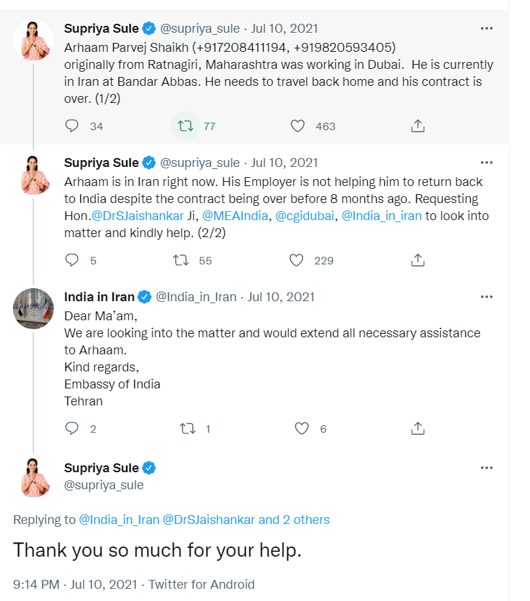Image resolution: width=530 pixels, height=601 pixels.
Task: Reply to the second tweet with 5 replies
Action: click(x=72, y=260)
